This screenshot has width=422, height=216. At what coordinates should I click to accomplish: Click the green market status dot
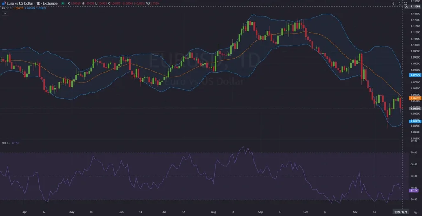point(63,3)
